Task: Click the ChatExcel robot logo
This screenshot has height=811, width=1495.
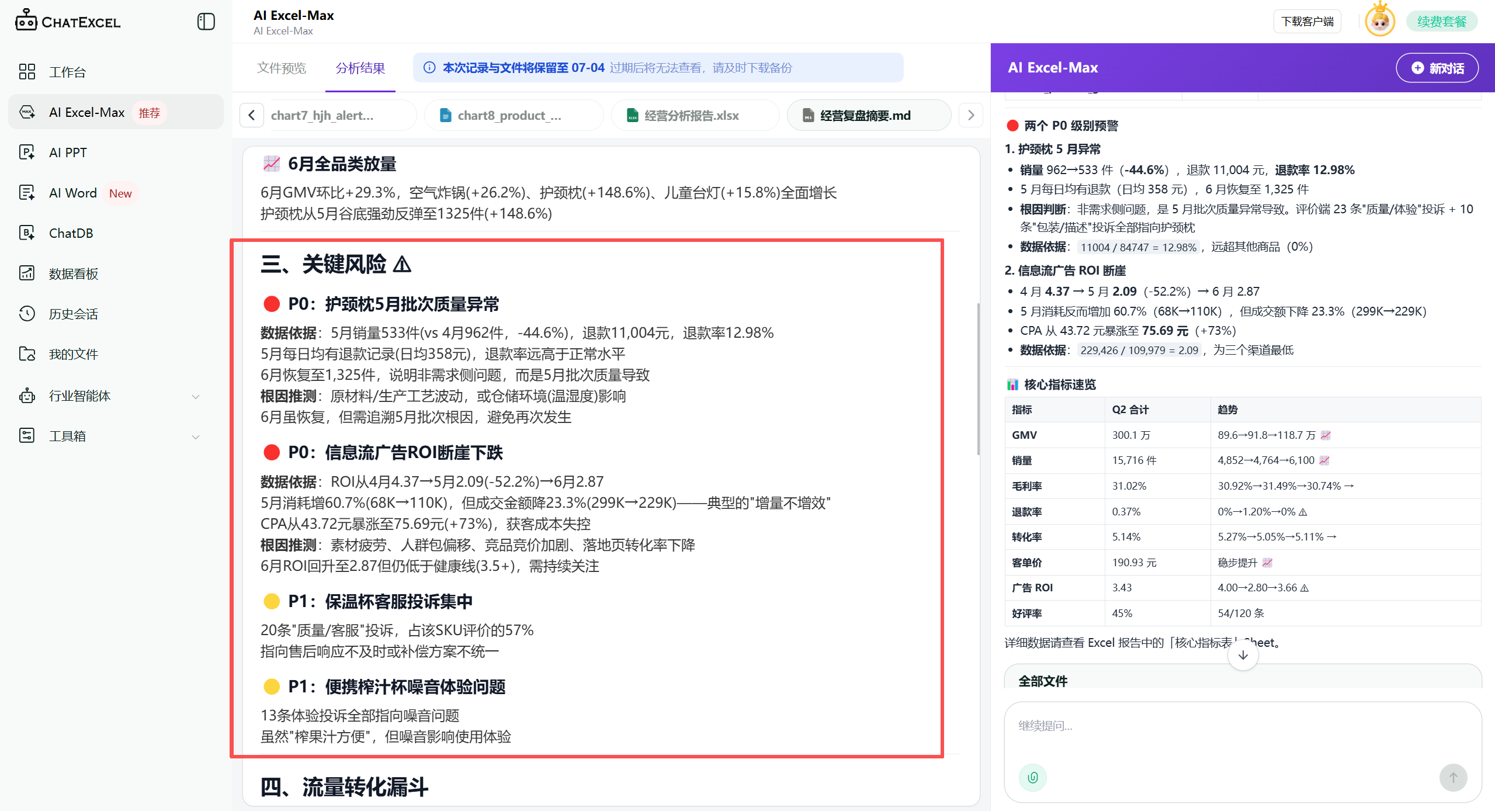Action: (26, 20)
